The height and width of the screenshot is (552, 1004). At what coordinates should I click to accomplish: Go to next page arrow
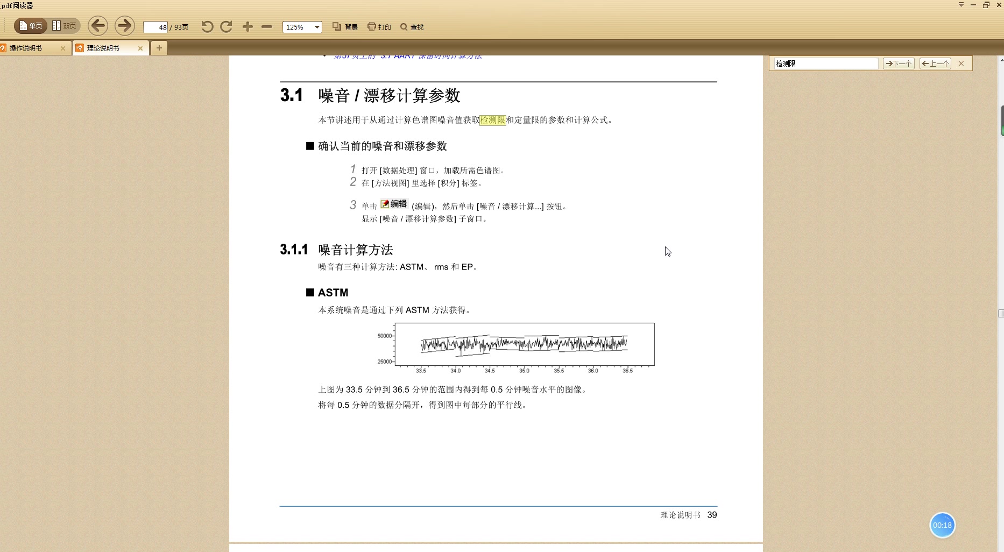tap(124, 26)
